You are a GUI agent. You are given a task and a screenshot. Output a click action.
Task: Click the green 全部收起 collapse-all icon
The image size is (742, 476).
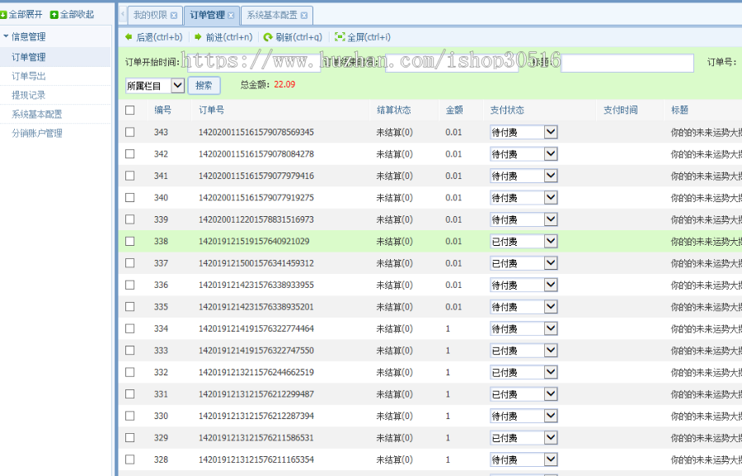tap(55, 14)
